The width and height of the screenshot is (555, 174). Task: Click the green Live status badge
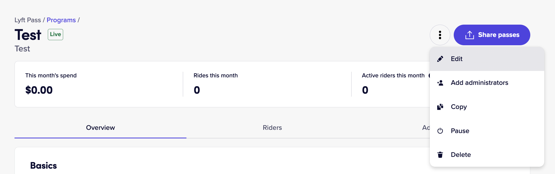point(55,35)
